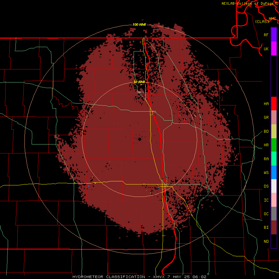Viewport: 279px width, 279px height.
Task: Click the [CLAS] units label
Action: click(262, 21)
